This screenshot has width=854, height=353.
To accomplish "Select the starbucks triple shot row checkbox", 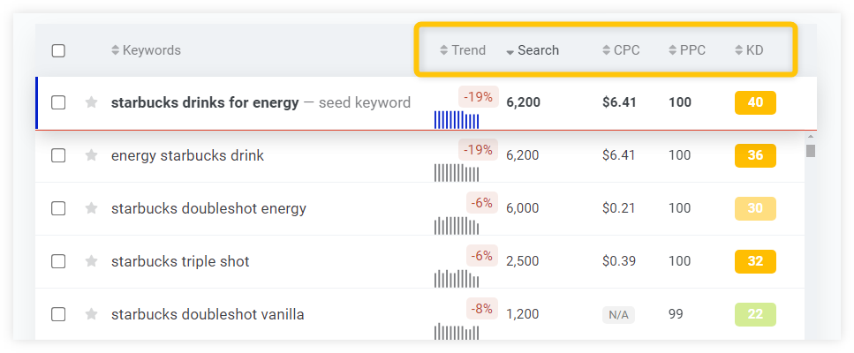I will [x=58, y=261].
